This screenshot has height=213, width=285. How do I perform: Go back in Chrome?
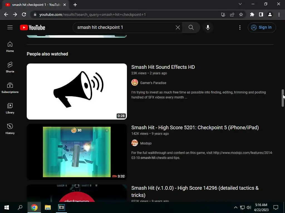pyautogui.click(x=6, y=14)
